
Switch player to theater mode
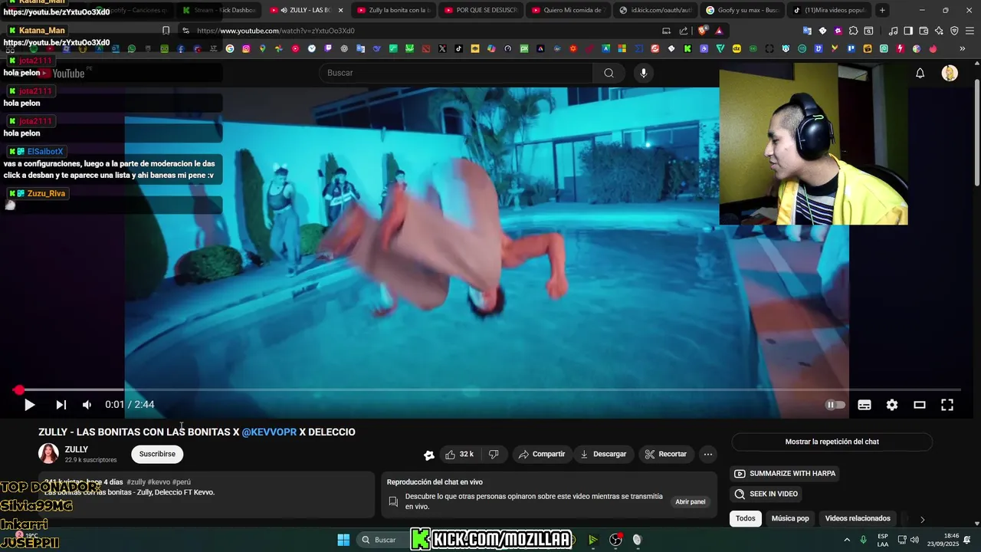tap(920, 405)
